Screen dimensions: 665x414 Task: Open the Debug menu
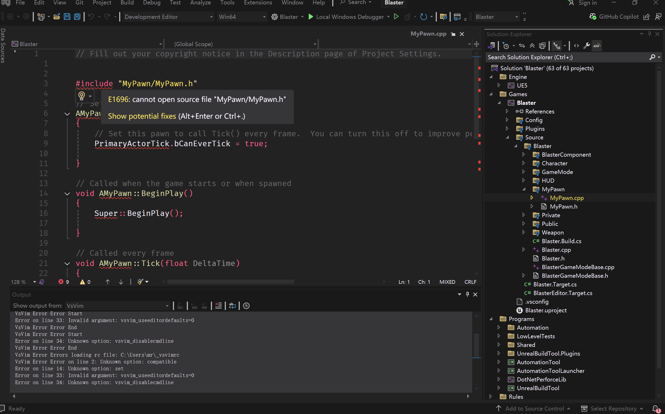click(152, 3)
